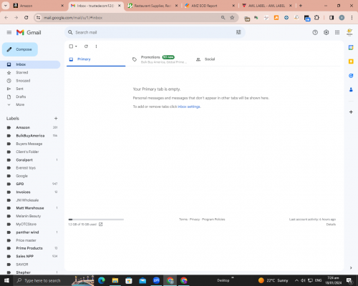
Task: Open the Invoices label
Action: [23, 192]
